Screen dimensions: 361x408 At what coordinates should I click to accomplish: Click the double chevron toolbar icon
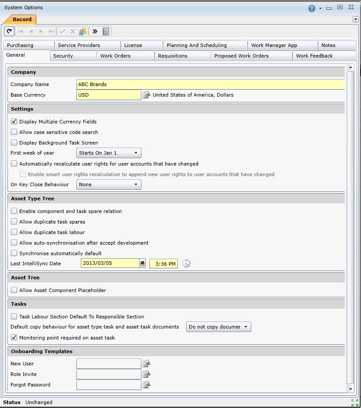95,32
